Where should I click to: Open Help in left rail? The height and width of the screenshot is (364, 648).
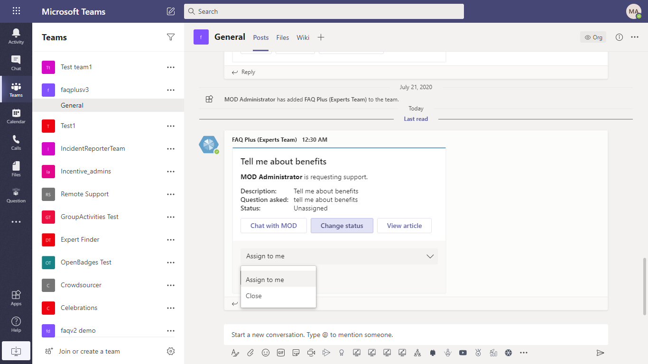point(16,324)
